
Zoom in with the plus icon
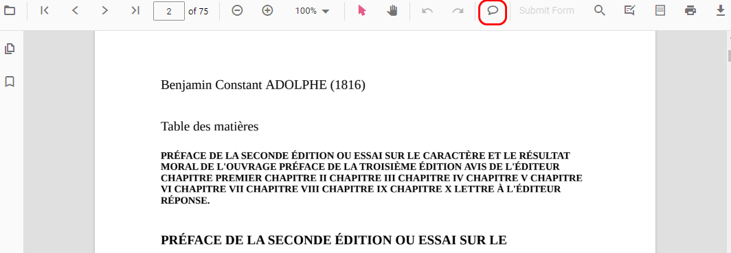point(267,10)
